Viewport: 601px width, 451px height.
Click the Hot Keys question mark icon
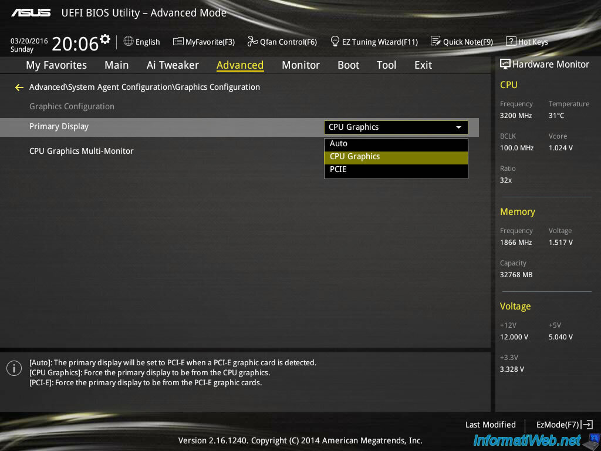tap(511, 41)
